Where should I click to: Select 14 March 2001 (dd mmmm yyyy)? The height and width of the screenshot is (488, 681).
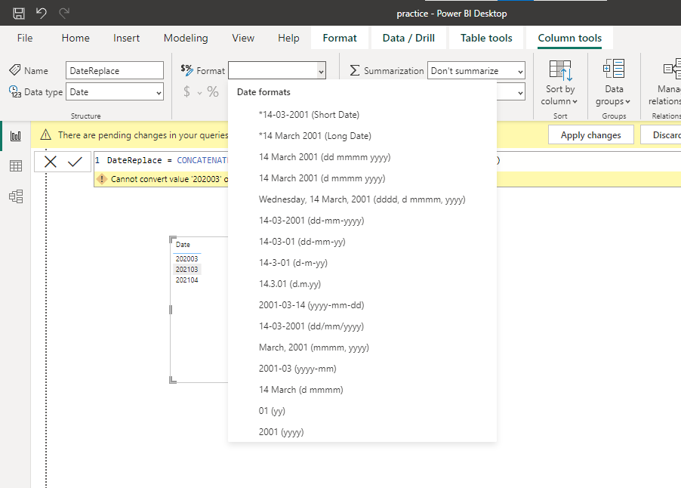[362, 157]
